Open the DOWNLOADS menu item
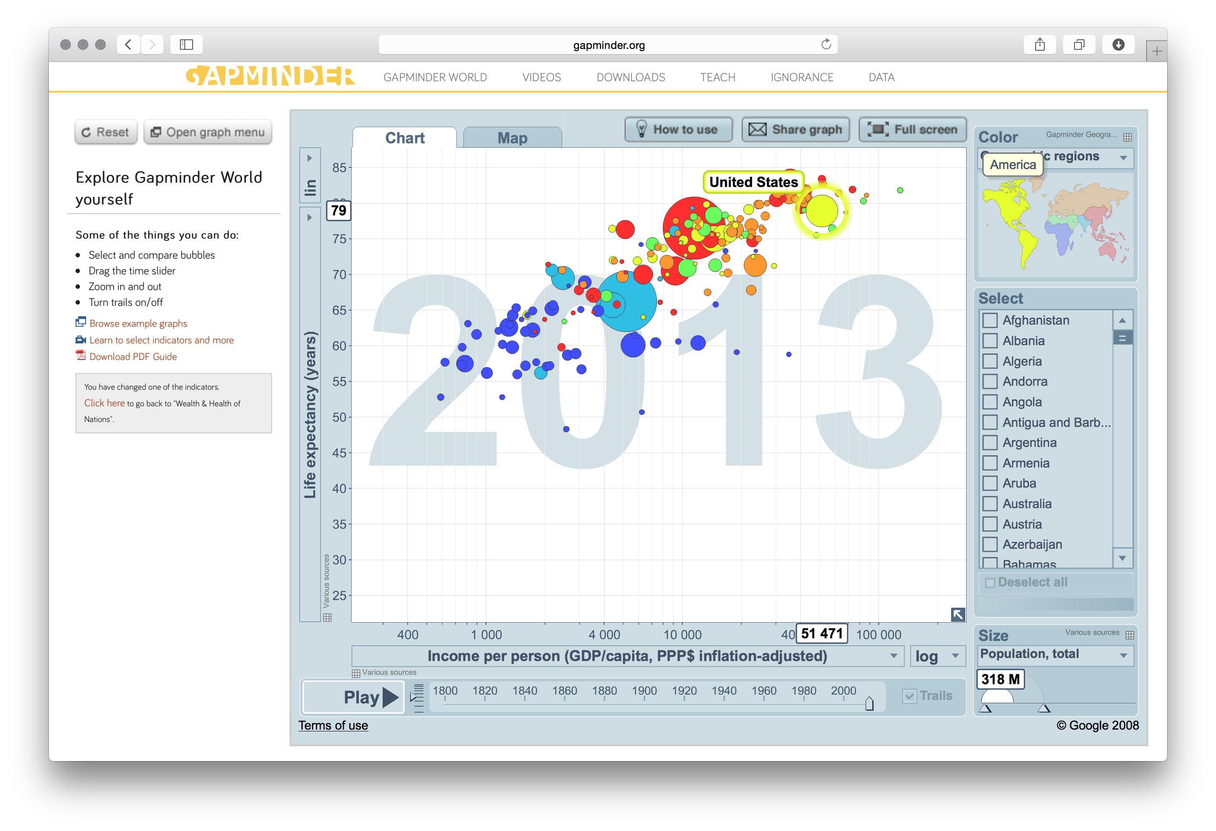This screenshot has height=831, width=1216. coord(631,77)
